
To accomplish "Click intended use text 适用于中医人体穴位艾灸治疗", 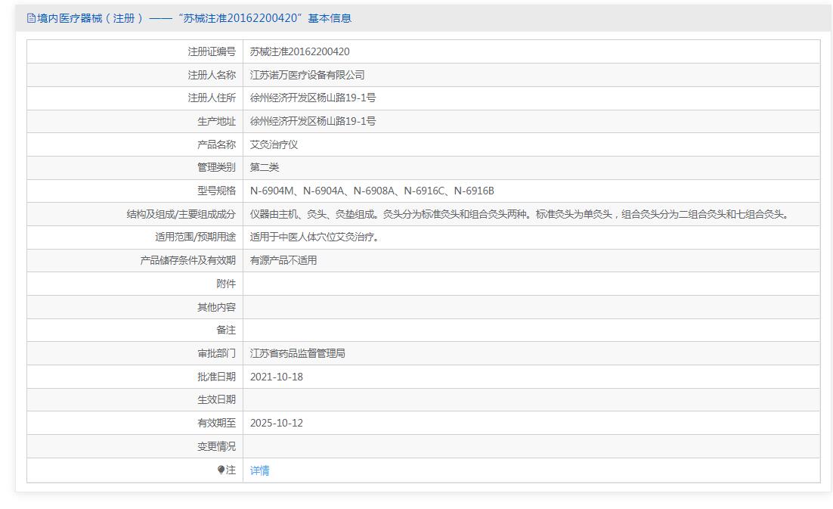I will (x=315, y=237).
